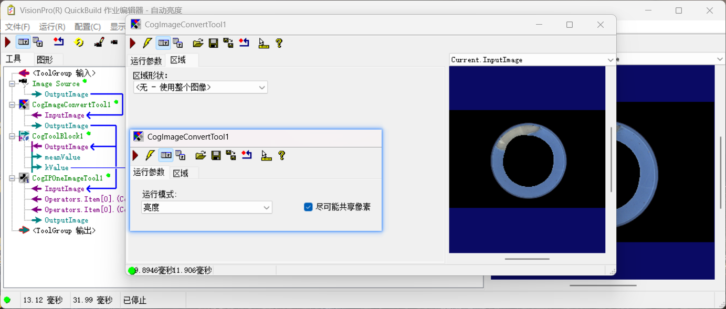
Task: Click the lightning electric icon in back tool window
Action: (x=148, y=43)
